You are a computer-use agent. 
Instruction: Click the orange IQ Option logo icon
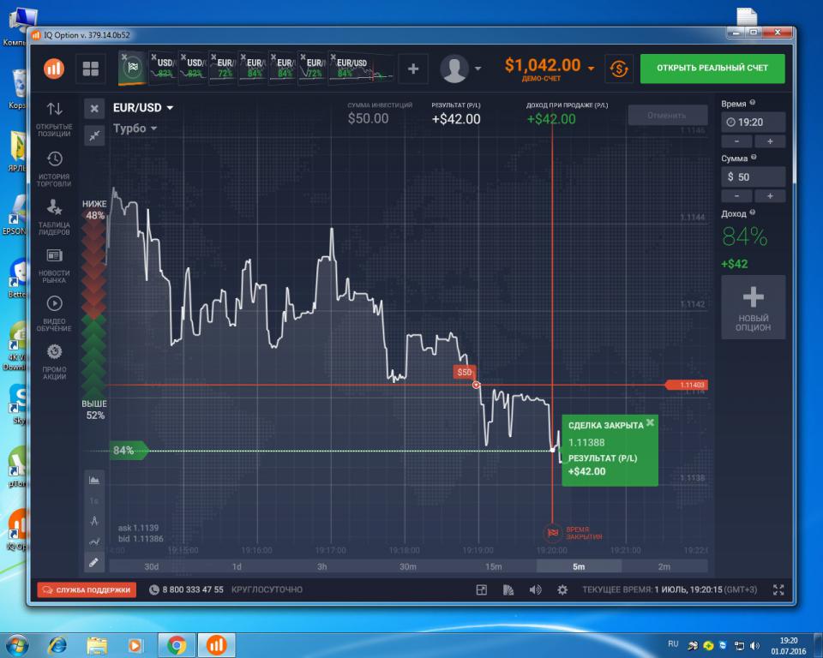pyautogui.click(x=54, y=69)
